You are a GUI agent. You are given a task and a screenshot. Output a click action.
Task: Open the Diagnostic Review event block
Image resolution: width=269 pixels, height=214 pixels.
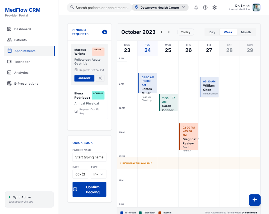(x=189, y=137)
